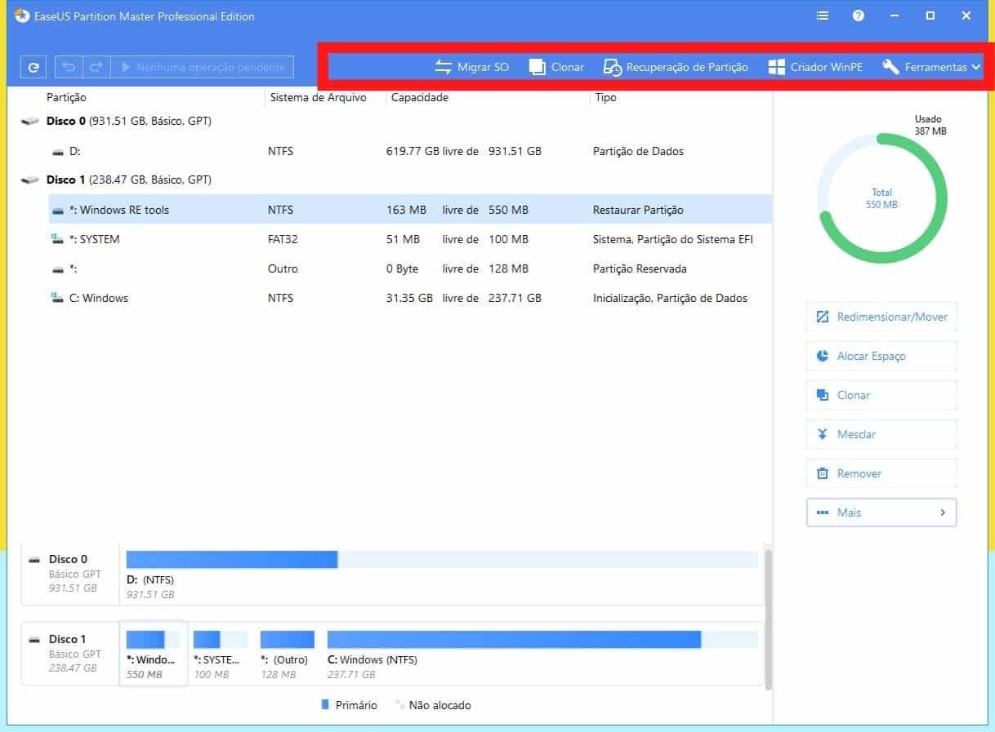Click the Redimensionar/Mover button
995x732 pixels.
click(x=881, y=317)
